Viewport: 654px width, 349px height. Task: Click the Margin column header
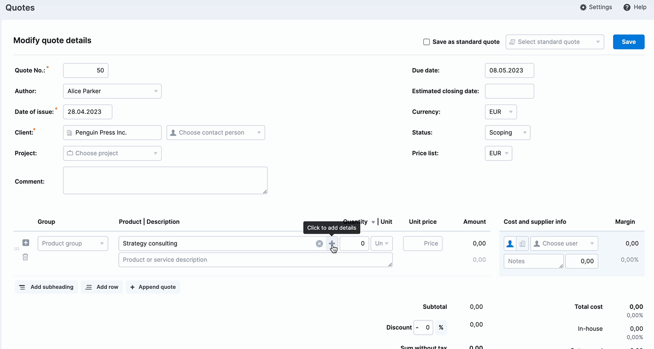pos(625,222)
